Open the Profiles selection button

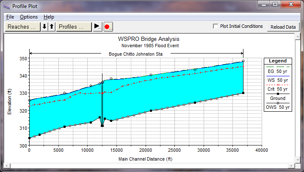pos(74,27)
